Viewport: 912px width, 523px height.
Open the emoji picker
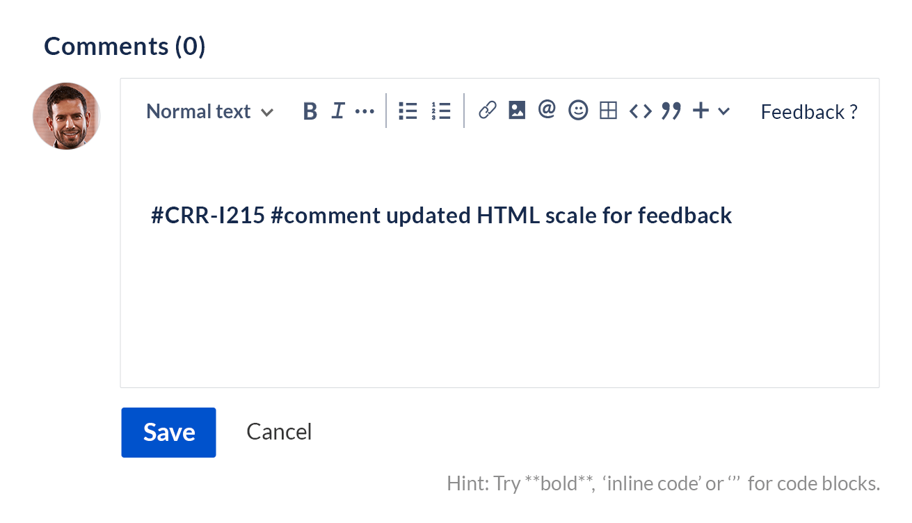pyautogui.click(x=578, y=111)
